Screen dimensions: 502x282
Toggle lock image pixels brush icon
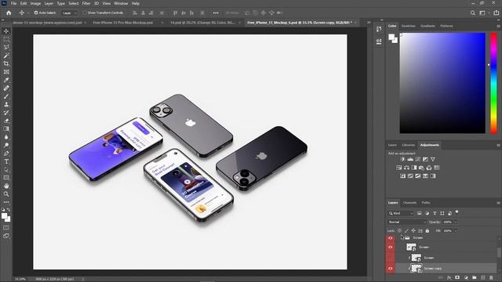click(x=406, y=230)
